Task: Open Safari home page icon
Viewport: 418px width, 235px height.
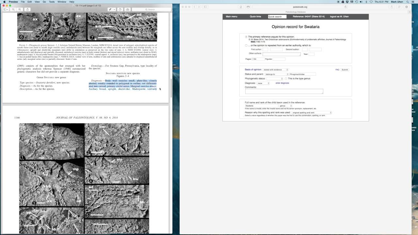Action: point(241,7)
